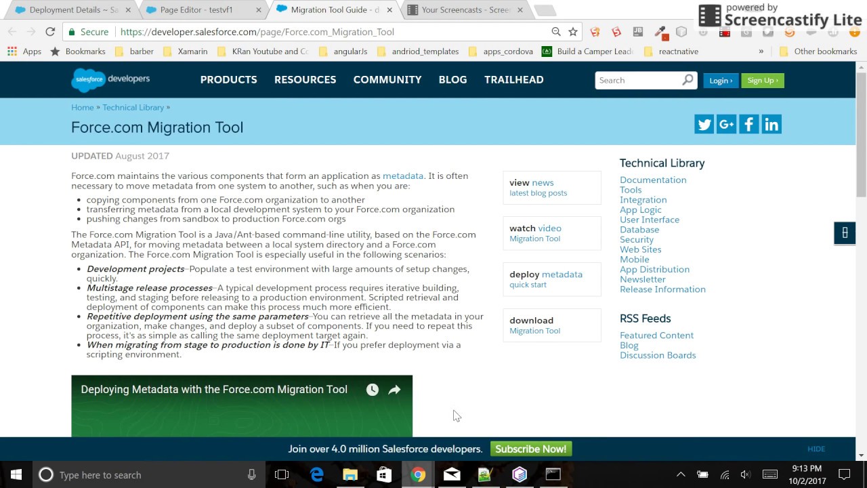The height and width of the screenshot is (488, 867).
Task: Click the Chrome address bar URL
Action: 257,32
